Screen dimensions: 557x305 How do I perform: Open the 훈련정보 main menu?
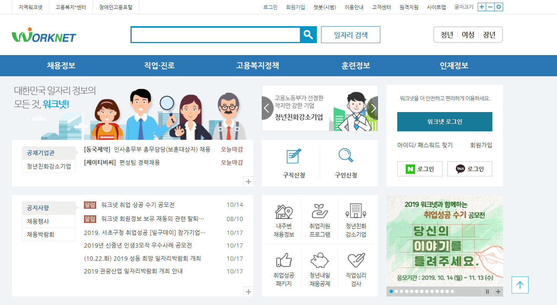pyautogui.click(x=356, y=65)
